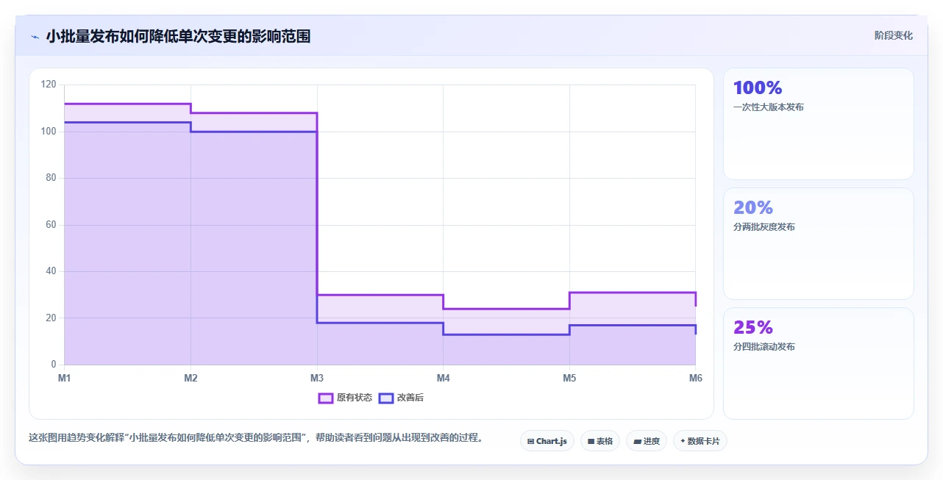Image resolution: width=943 pixels, height=480 pixels.
Task: Click the 阶段变化 label
Action: click(894, 35)
